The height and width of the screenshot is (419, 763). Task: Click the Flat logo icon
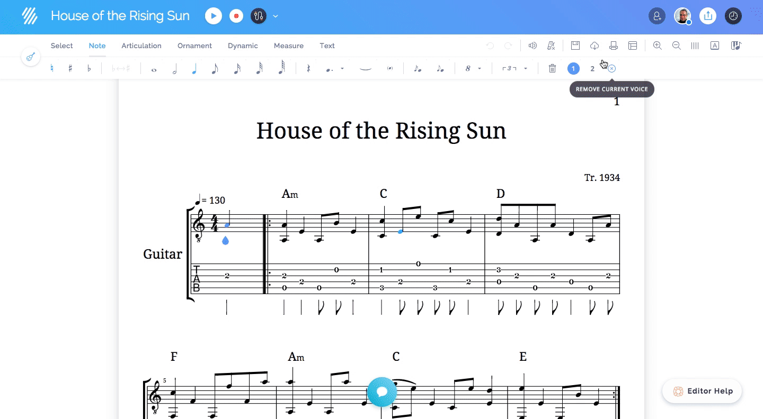point(30,16)
